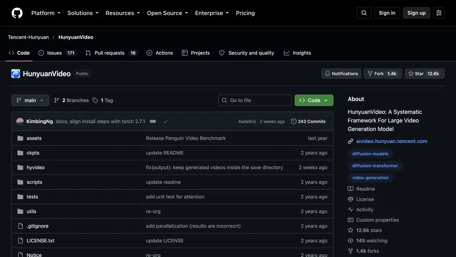Expand the Resources menu
The image size is (456, 257).
[x=122, y=13]
